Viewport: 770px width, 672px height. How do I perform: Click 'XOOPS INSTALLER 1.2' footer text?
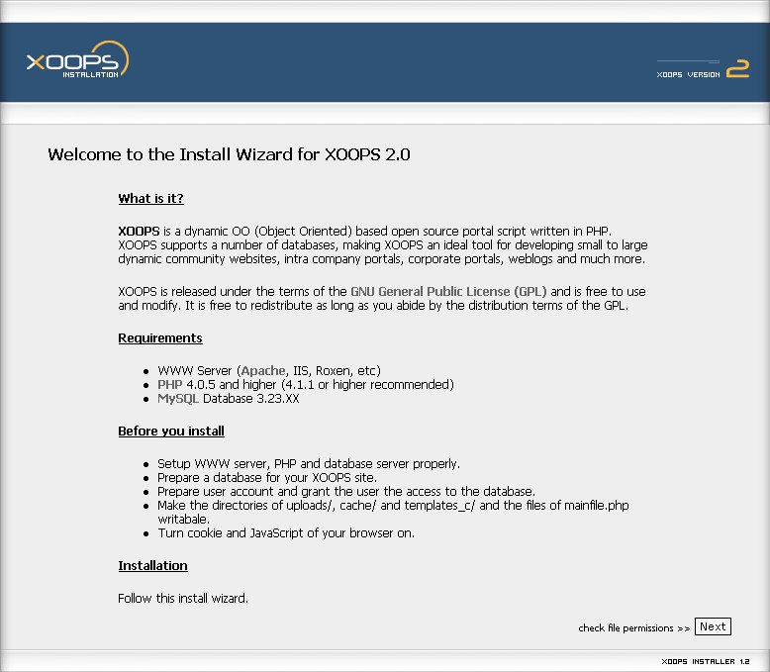tap(706, 662)
